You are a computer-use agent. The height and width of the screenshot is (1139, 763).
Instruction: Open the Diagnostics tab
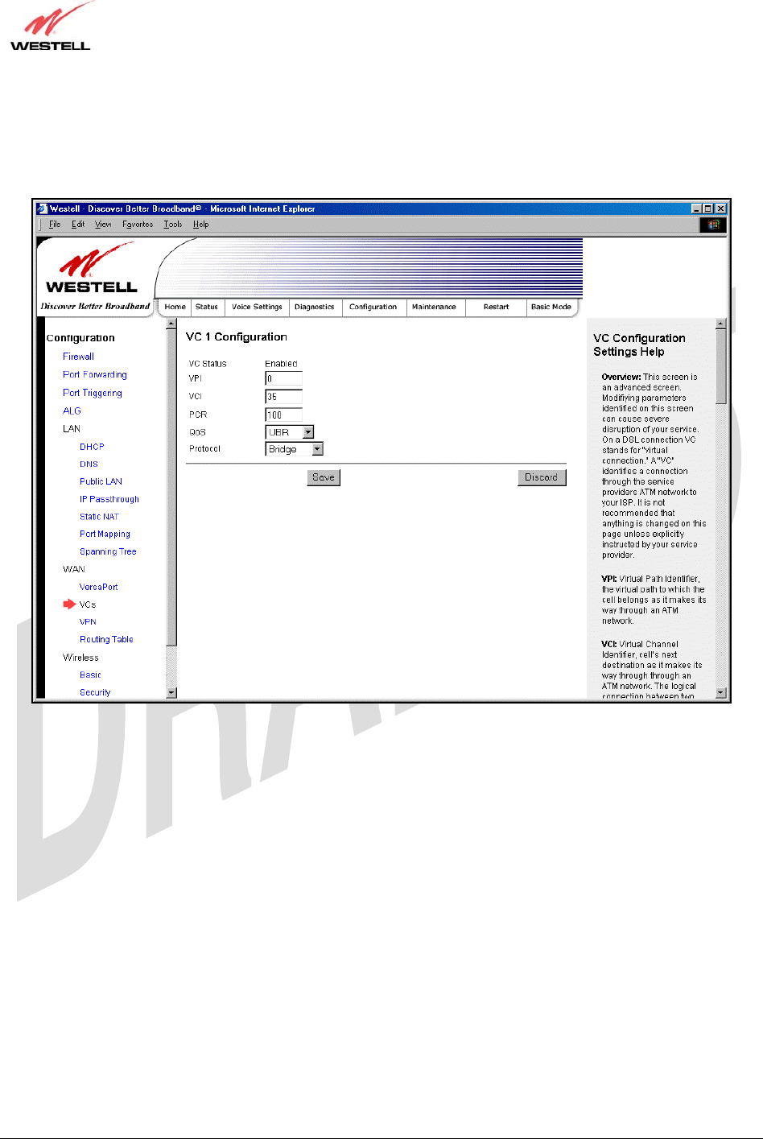(x=315, y=307)
